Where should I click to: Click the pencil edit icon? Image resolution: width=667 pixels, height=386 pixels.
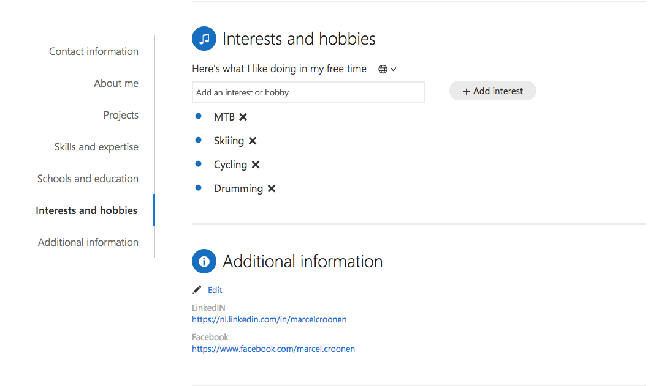pyautogui.click(x=197, y=289)
